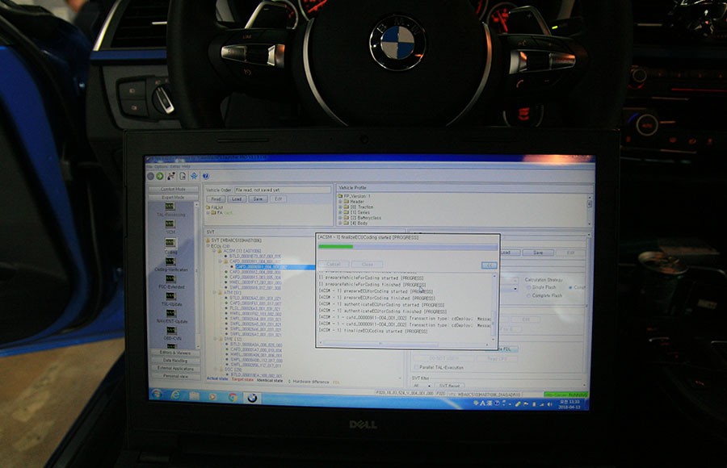Expand the Header folder in Vehicle Profile
This screenshot has height=468, width=727.
coord(342,203)
